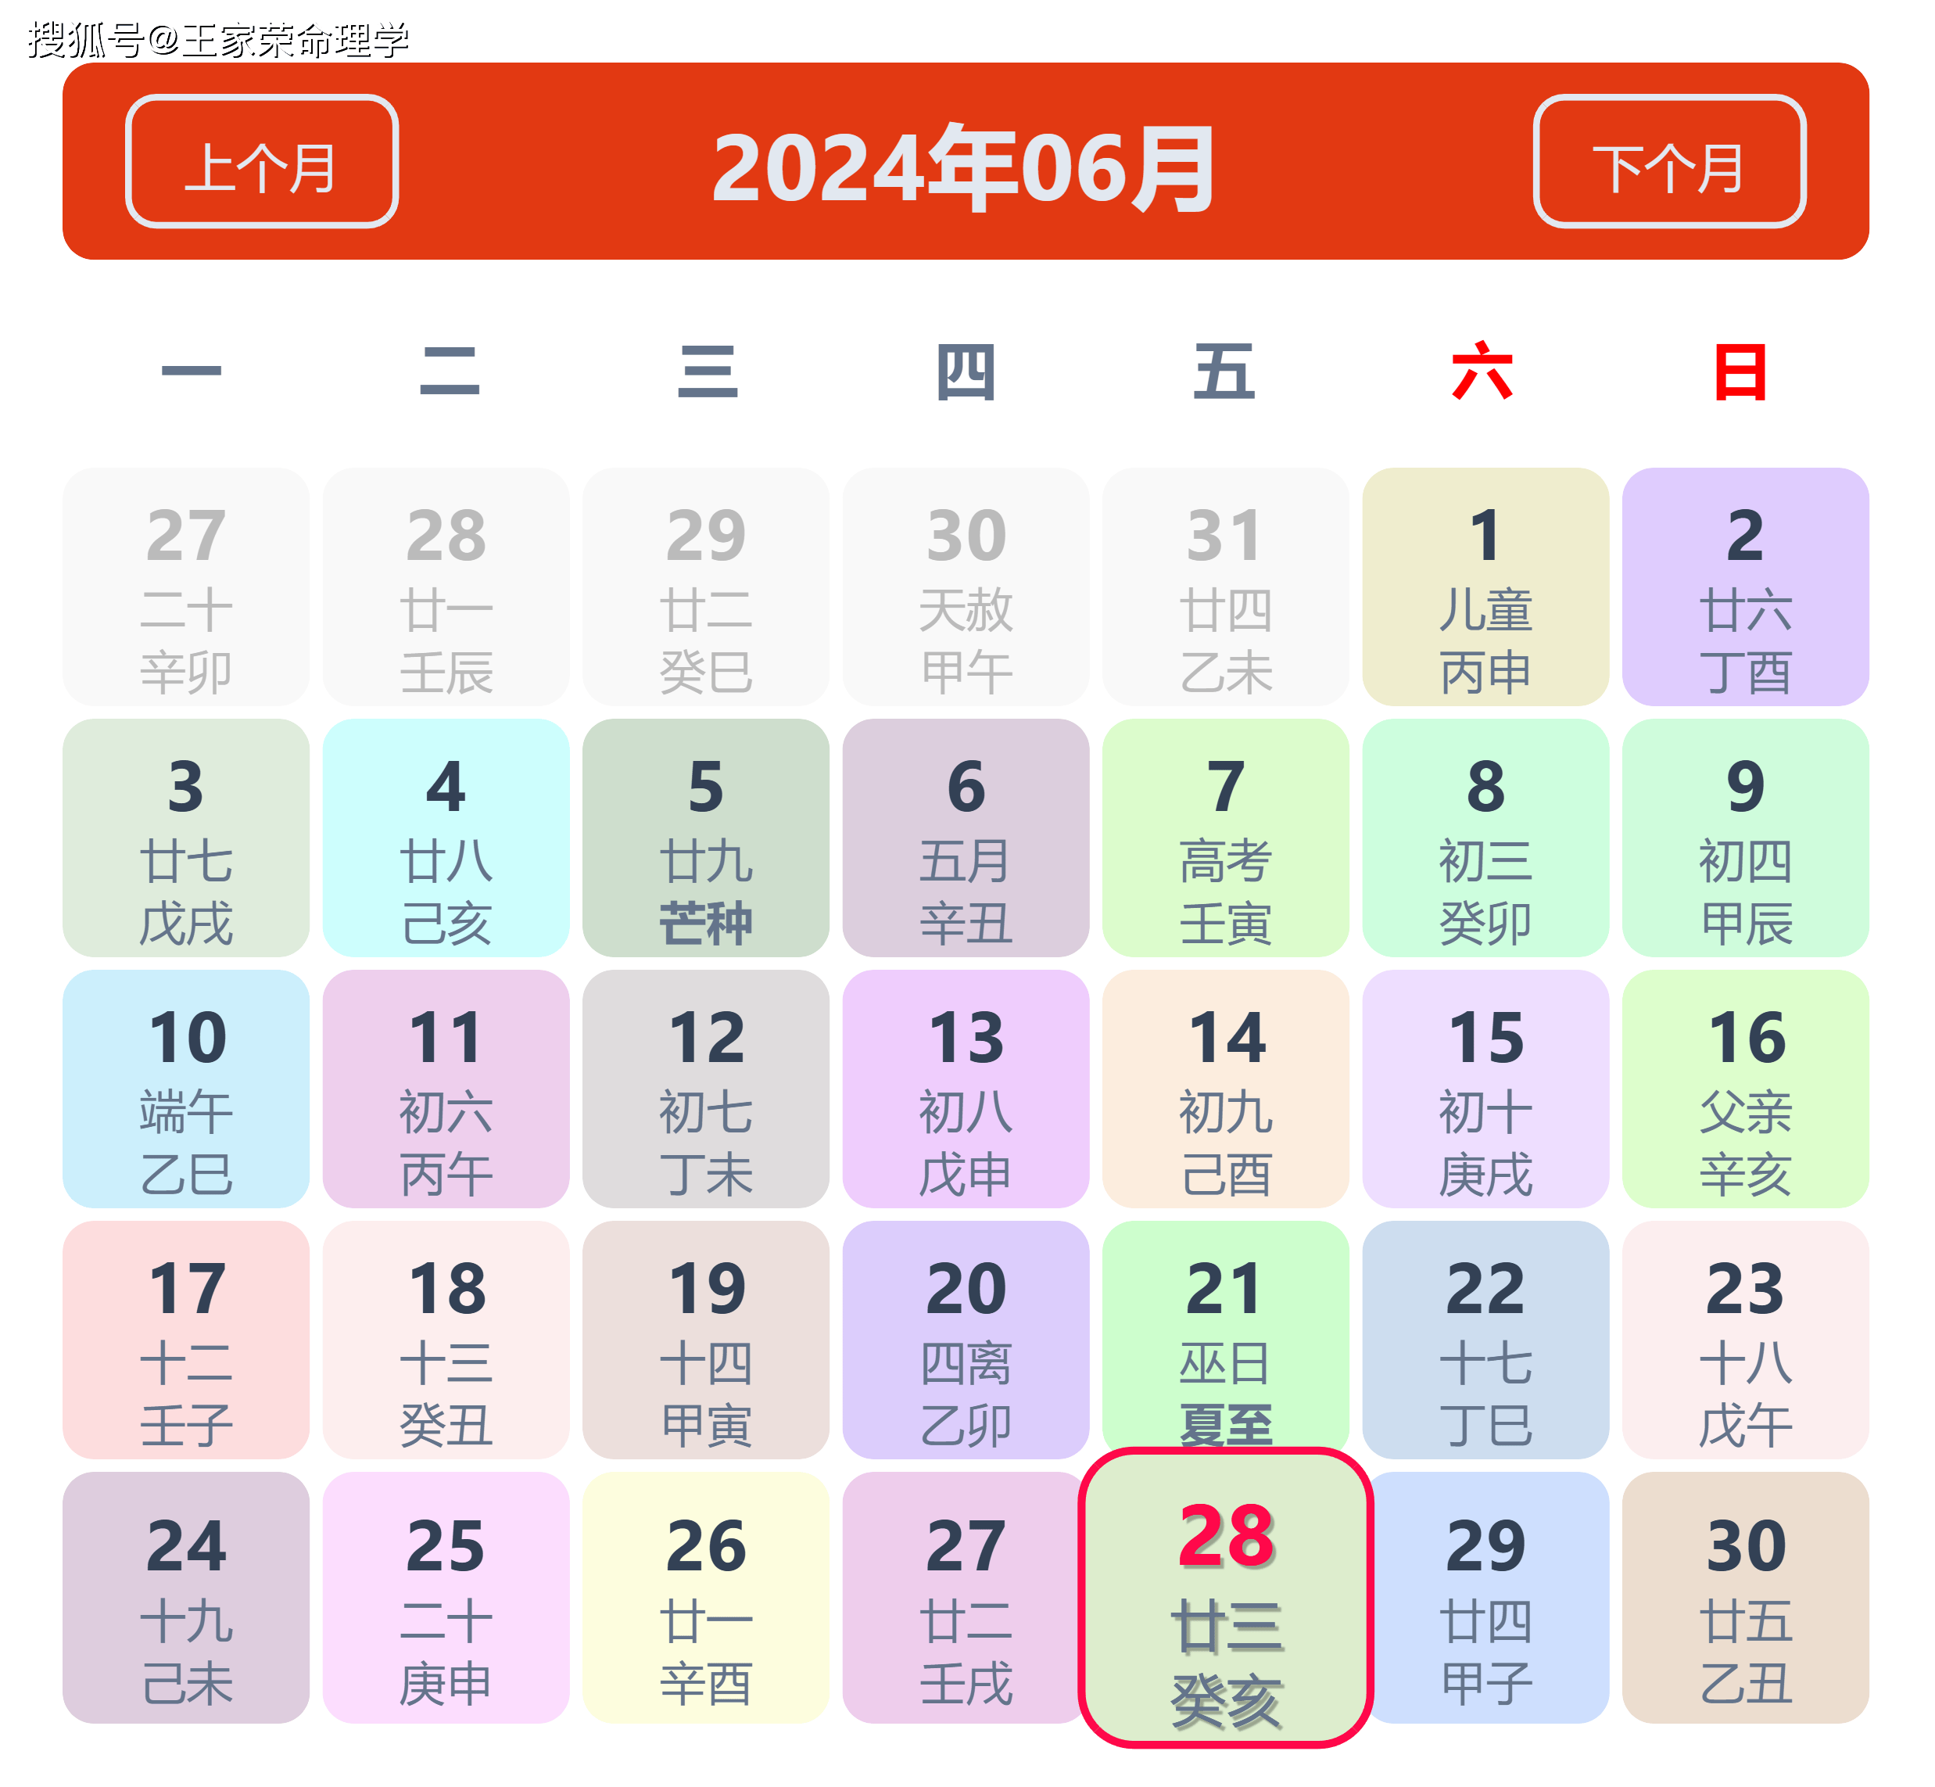This screenshot has width=1935, height=1787.
Task: Click the 2024年06月 title
Action: click(x=964, y=167)
